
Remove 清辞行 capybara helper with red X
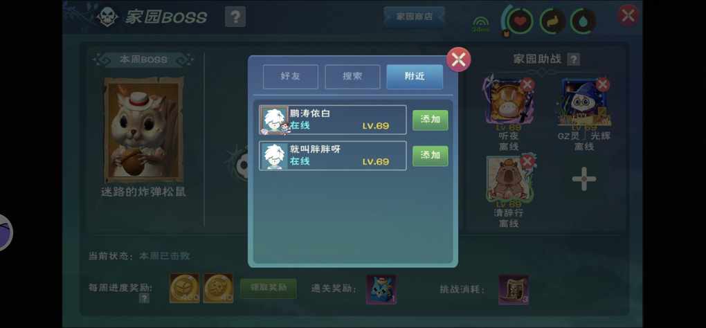[527, 161]
